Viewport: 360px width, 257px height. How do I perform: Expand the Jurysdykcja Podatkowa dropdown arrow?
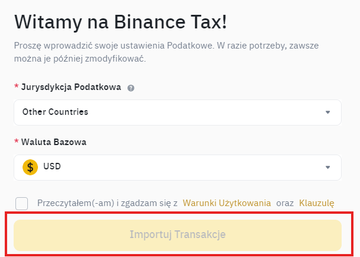point(327,112)
